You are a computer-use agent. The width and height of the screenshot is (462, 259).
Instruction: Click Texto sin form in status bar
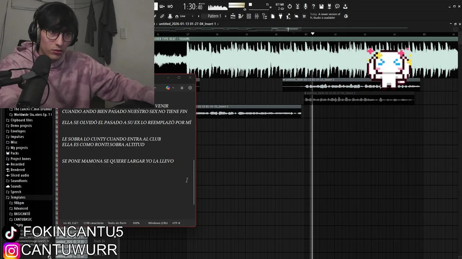[x=117, y=223]
